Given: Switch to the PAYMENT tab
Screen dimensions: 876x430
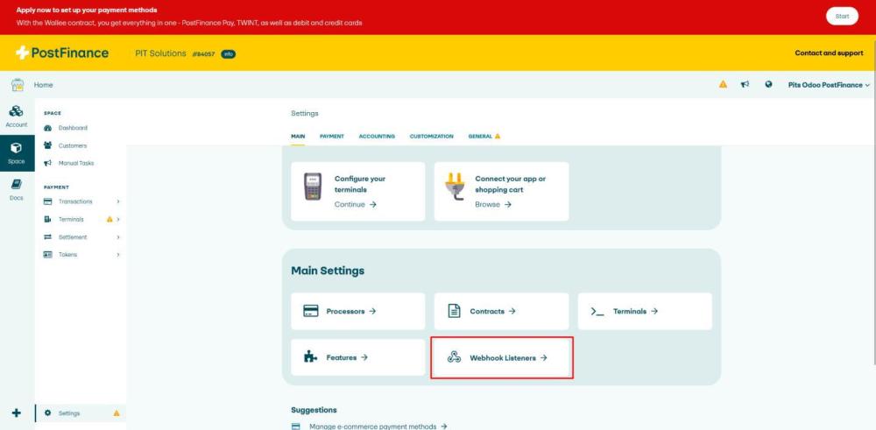Looking at the screenshot, I should (x=332, y=137).
